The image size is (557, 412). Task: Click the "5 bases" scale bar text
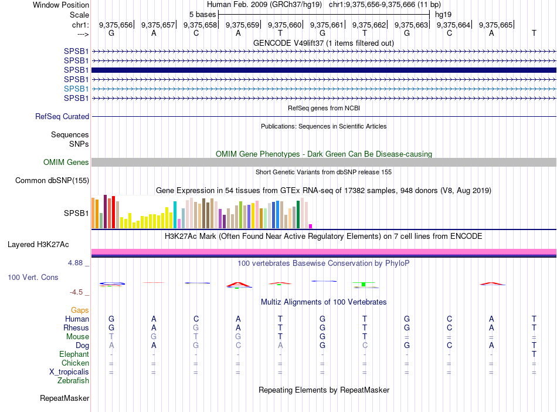click(202, 15)
